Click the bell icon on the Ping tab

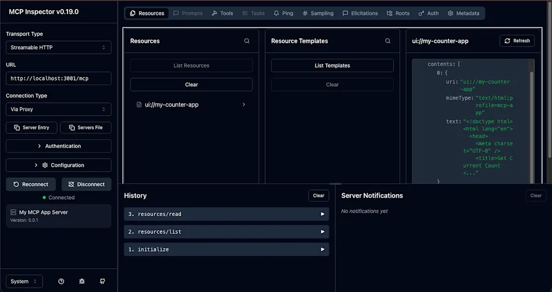277,13
